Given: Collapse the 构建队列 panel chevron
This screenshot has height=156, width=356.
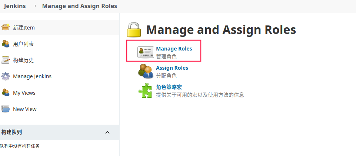Looking at the screenshot, I should point(107,132).
